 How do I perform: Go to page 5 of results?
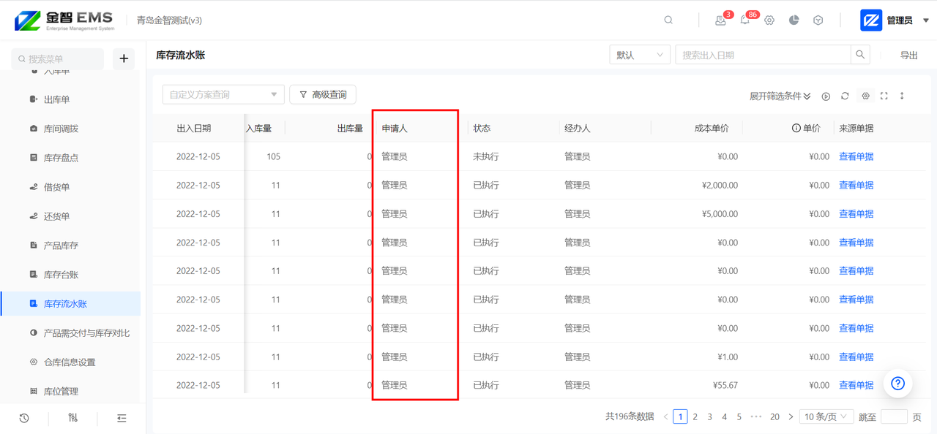point(739,416)
